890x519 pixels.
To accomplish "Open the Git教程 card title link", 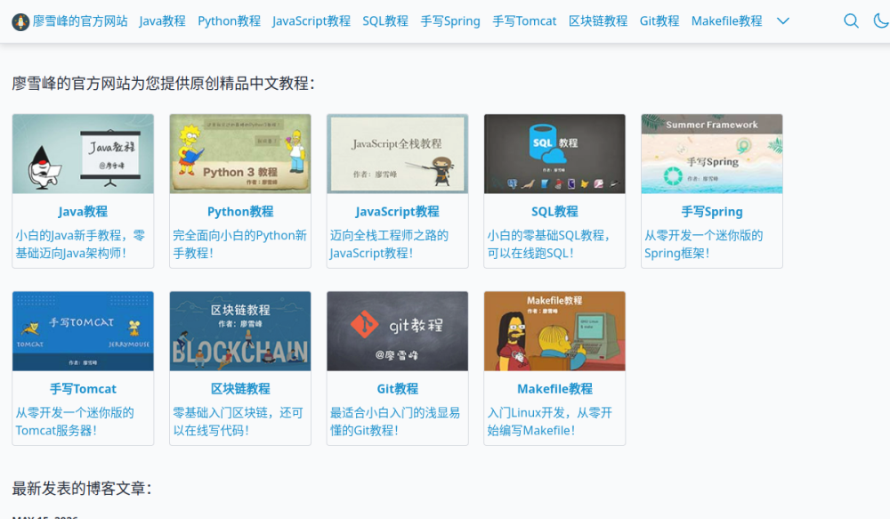I will [397, 389].
